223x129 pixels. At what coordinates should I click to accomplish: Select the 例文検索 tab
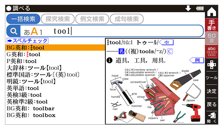click(x=92, y=19)
